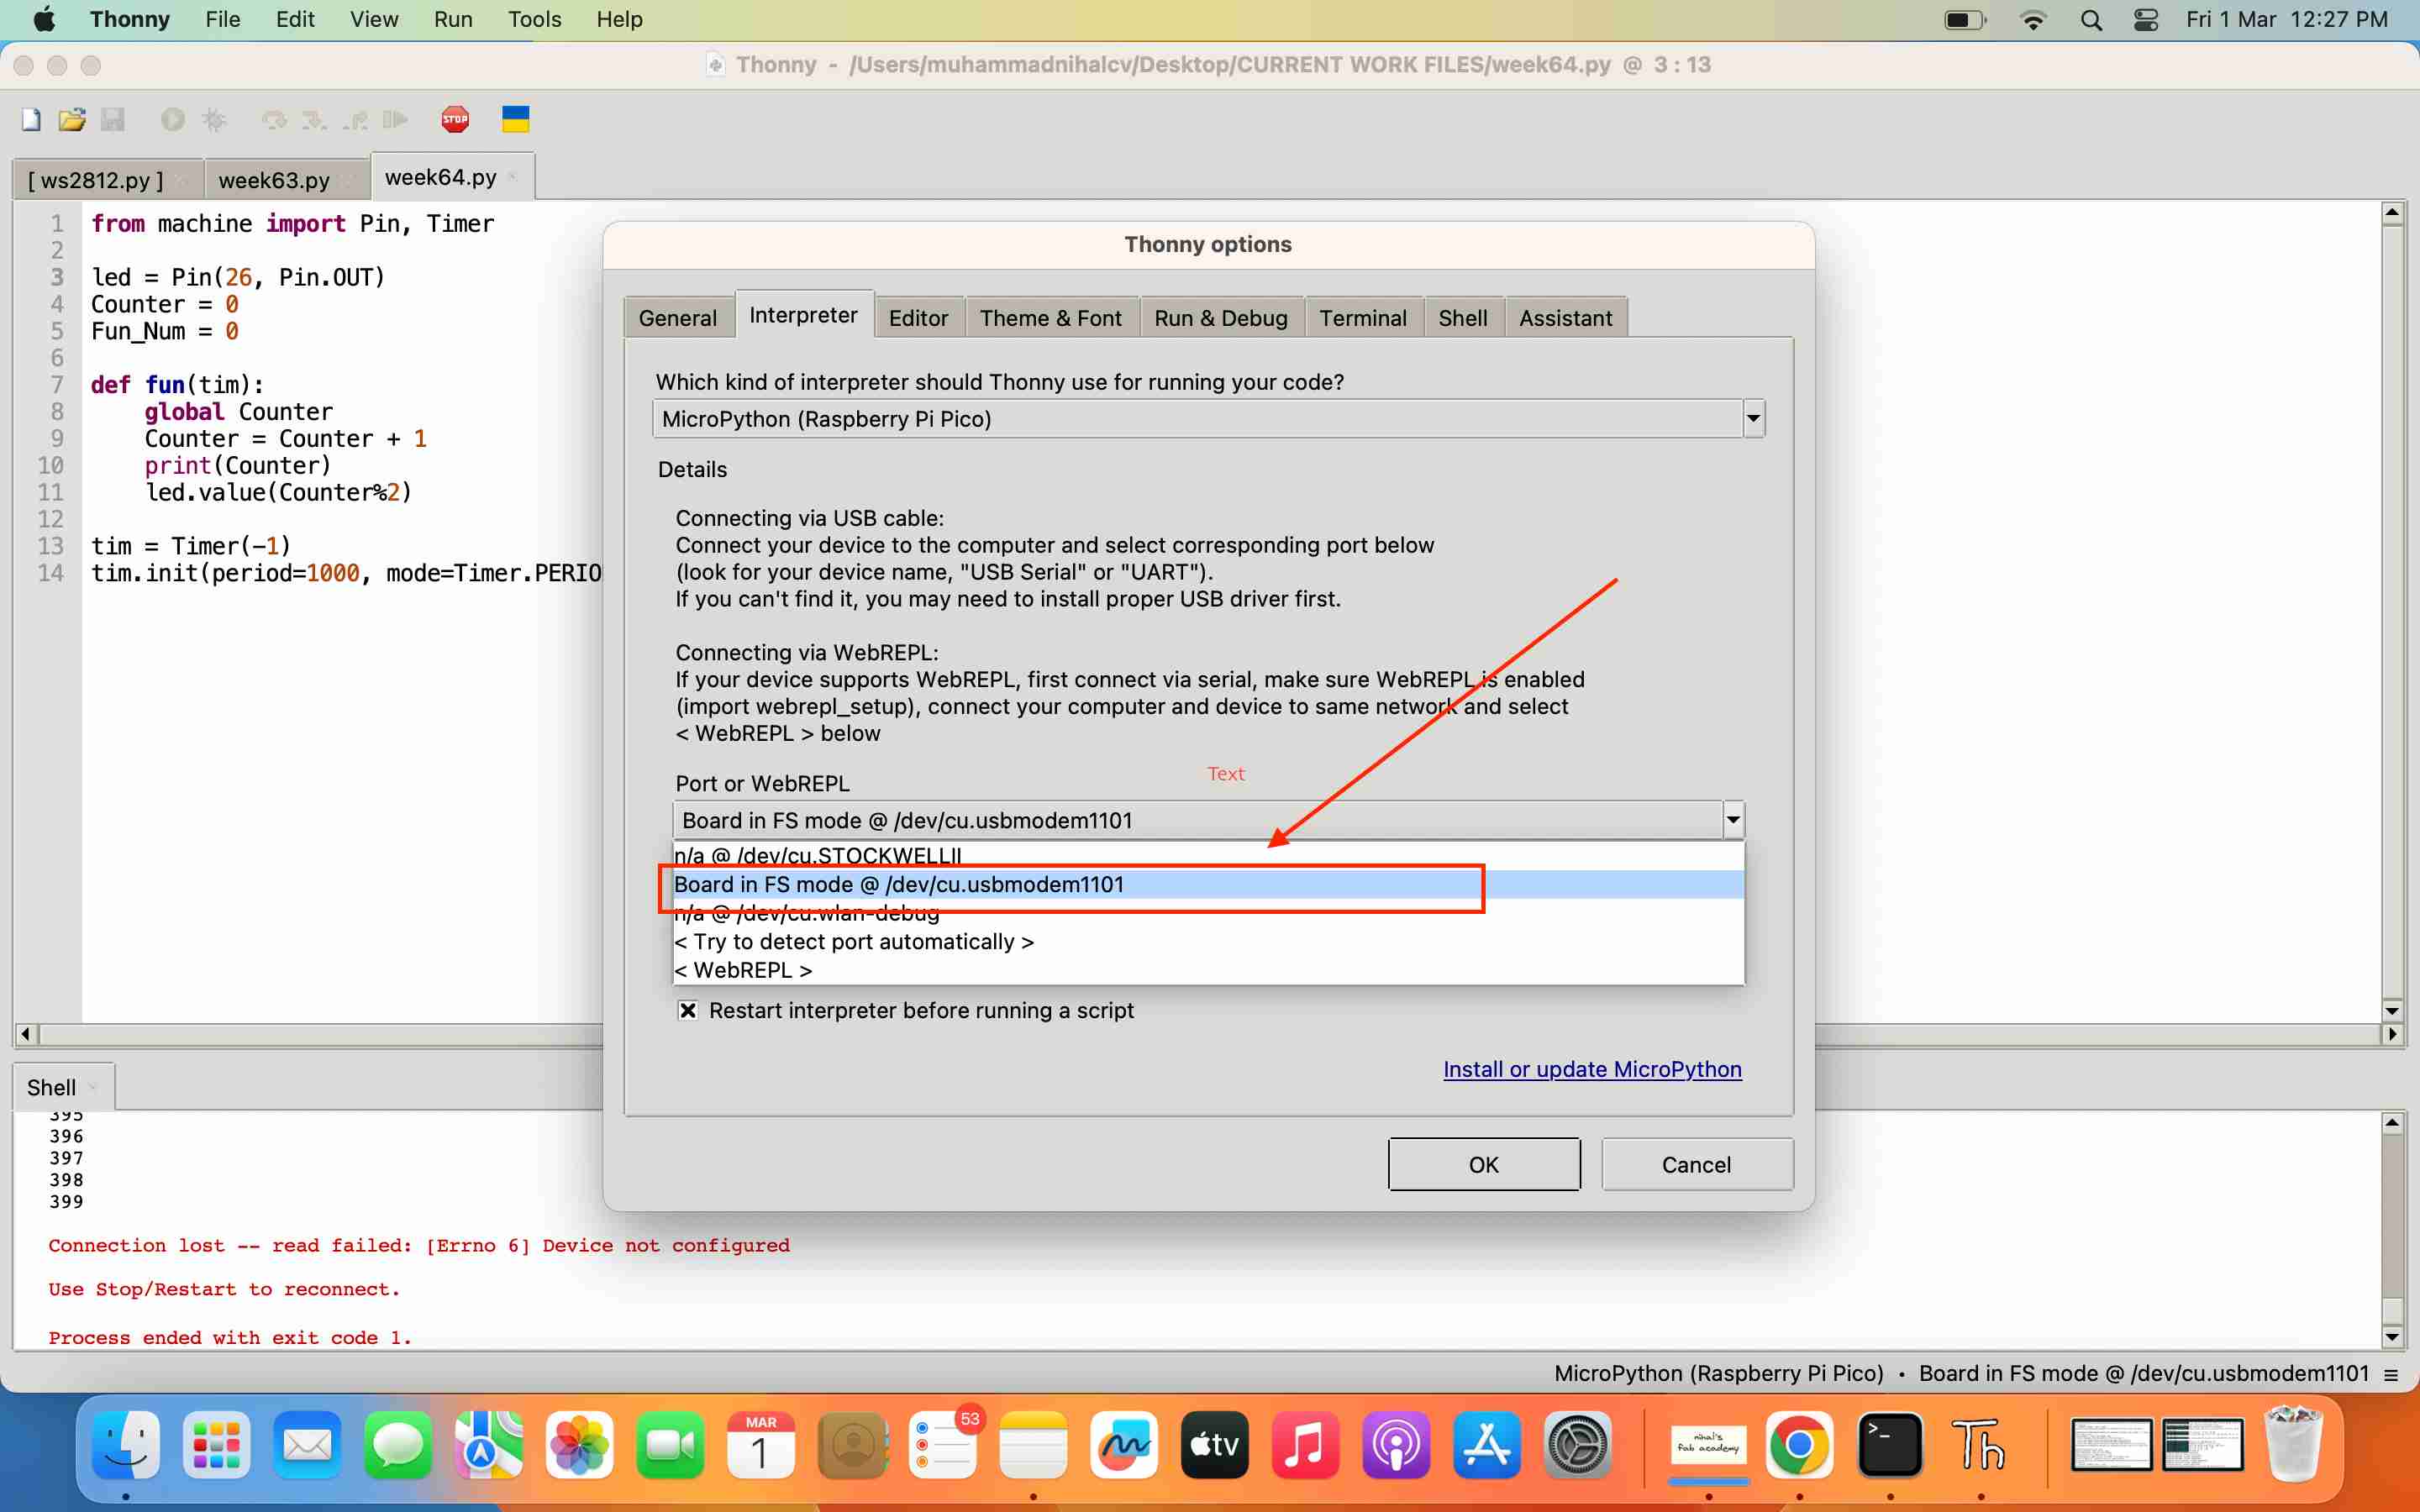The width and height of the screenshot is (2420, 1512).
Task: Switch to the Terminal options tab
Action: coord(1363,318)
